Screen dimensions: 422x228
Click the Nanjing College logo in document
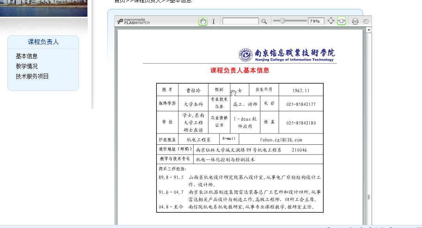coord(287,55)
